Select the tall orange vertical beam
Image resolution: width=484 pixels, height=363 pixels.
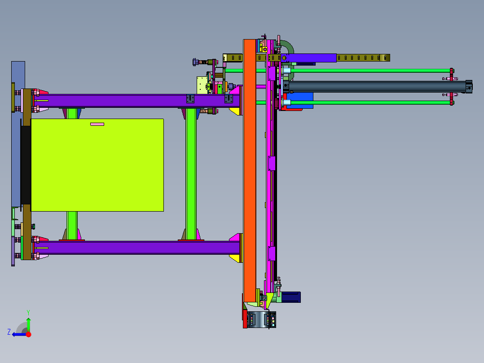[x=250, y=171]
